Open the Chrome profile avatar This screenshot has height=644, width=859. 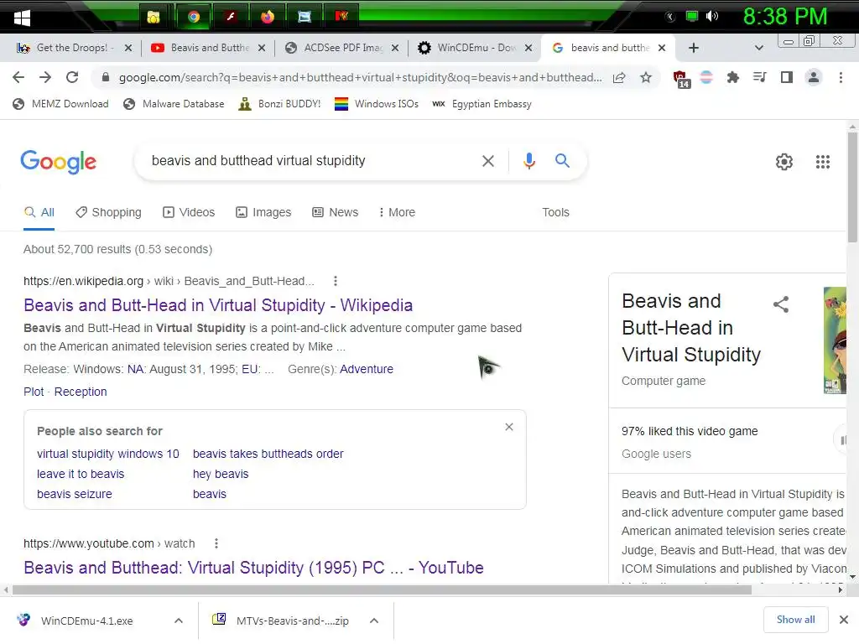click(x=814, y=77)
